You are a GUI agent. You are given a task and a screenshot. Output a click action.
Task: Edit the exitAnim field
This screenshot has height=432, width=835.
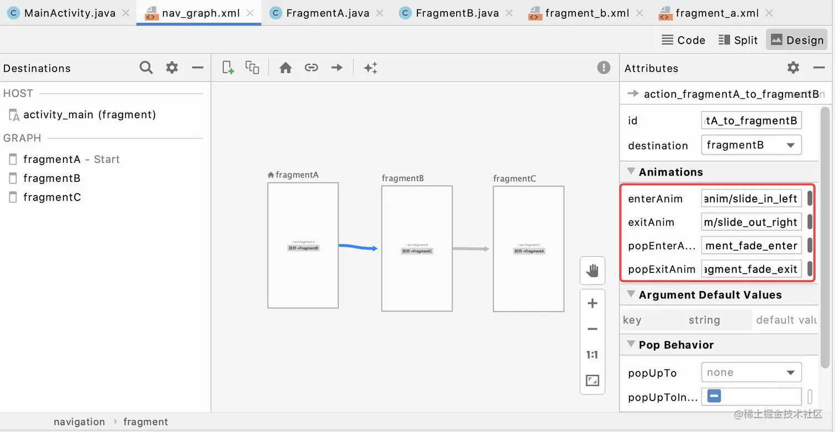coord(751,222)
